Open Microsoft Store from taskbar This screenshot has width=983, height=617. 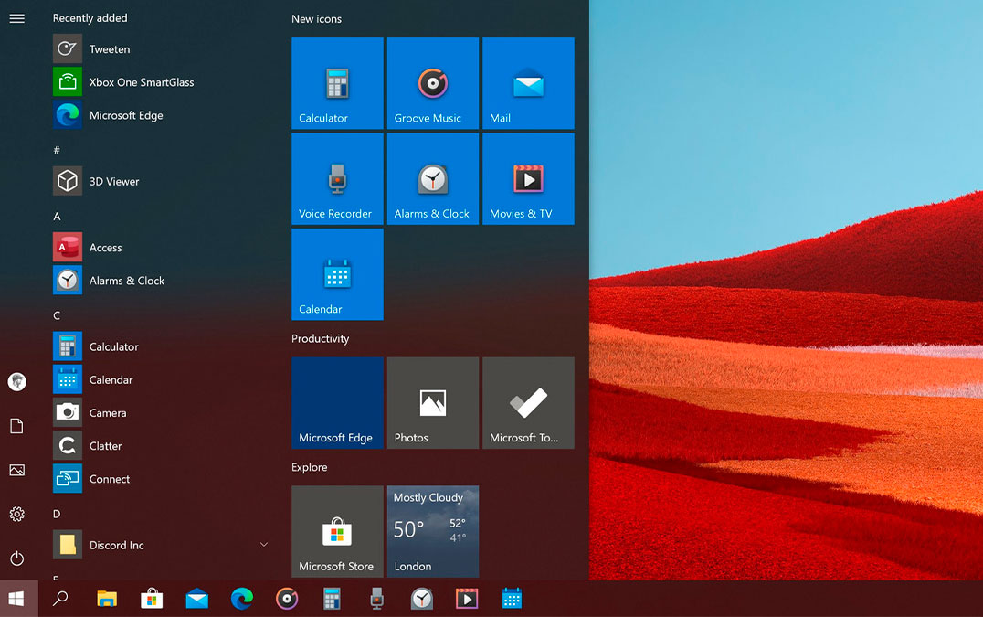(152, 599)
